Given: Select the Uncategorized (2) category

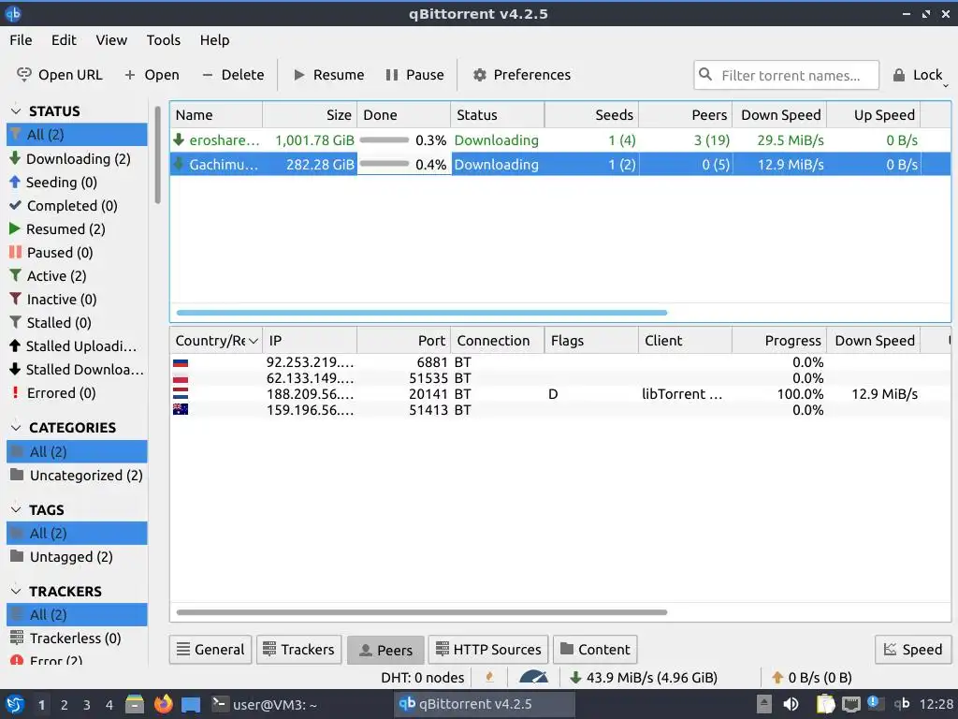Looking at the screenshot, I should tap(77, 475).
